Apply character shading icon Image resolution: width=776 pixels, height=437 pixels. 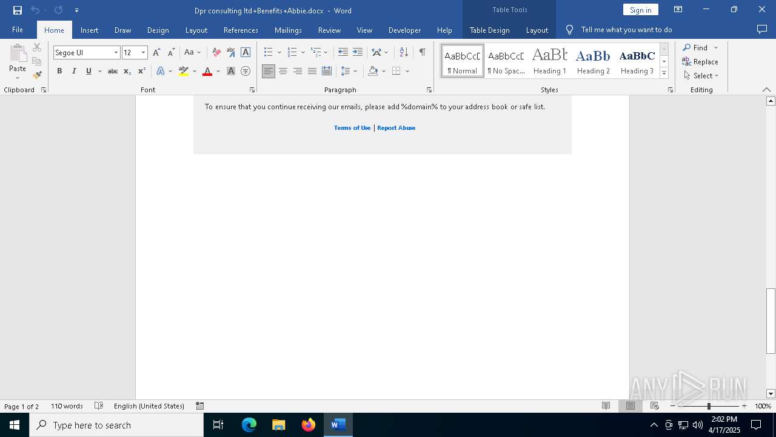tap(231, 71)
